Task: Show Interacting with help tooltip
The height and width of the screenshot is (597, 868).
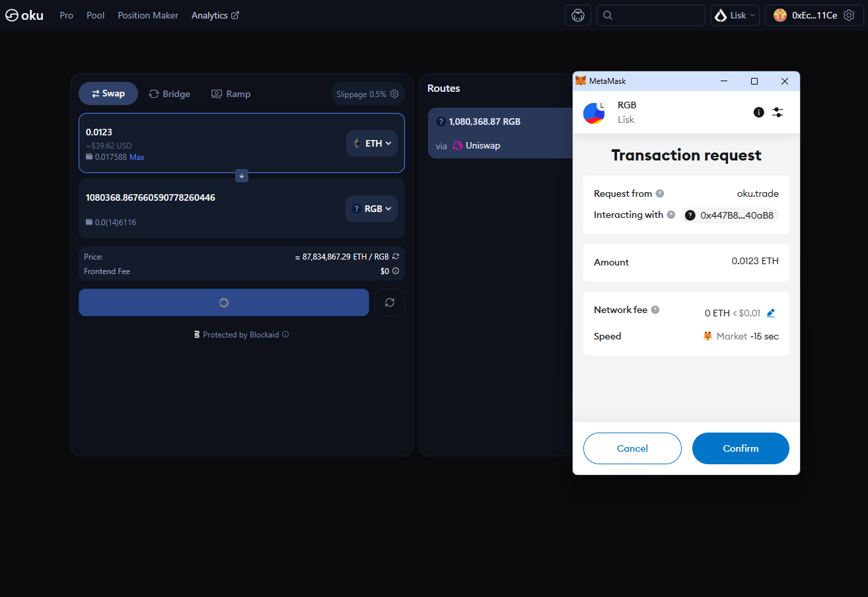Action: point(671,215)
